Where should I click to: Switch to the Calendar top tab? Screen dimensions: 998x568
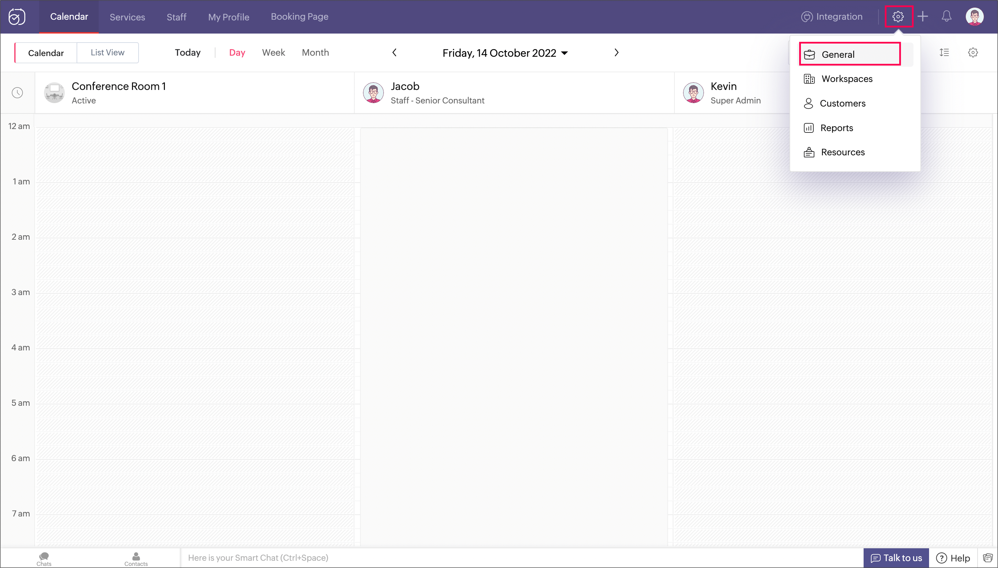[x=69, y=17]
